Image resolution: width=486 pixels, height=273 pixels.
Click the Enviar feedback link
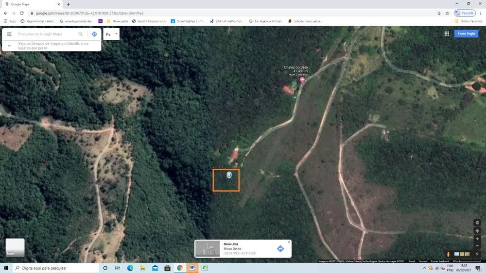440,261
